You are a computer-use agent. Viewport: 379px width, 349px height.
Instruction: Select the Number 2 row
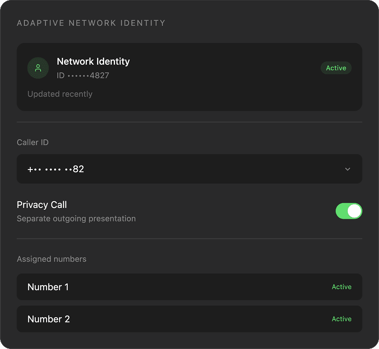[189, 319]
